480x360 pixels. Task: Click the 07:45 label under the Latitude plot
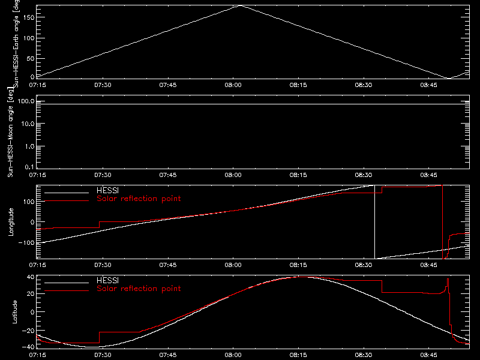168,355
